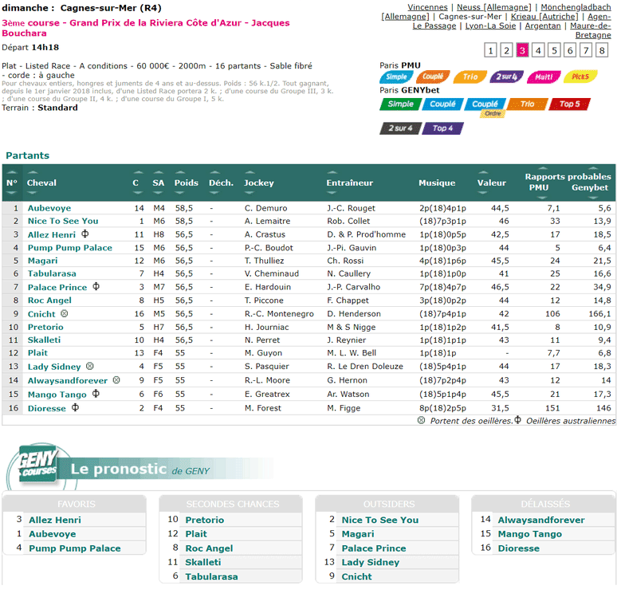The width and height of the screenshot is (617, 609).
Task: Sort descending by Déch. column arrow
Action: coord(214,193)
